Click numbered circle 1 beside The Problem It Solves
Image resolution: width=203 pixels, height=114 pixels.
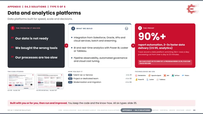13,28
